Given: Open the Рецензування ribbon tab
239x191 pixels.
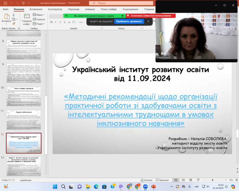Looking at the screenshot, I should (x=130, y=9).
